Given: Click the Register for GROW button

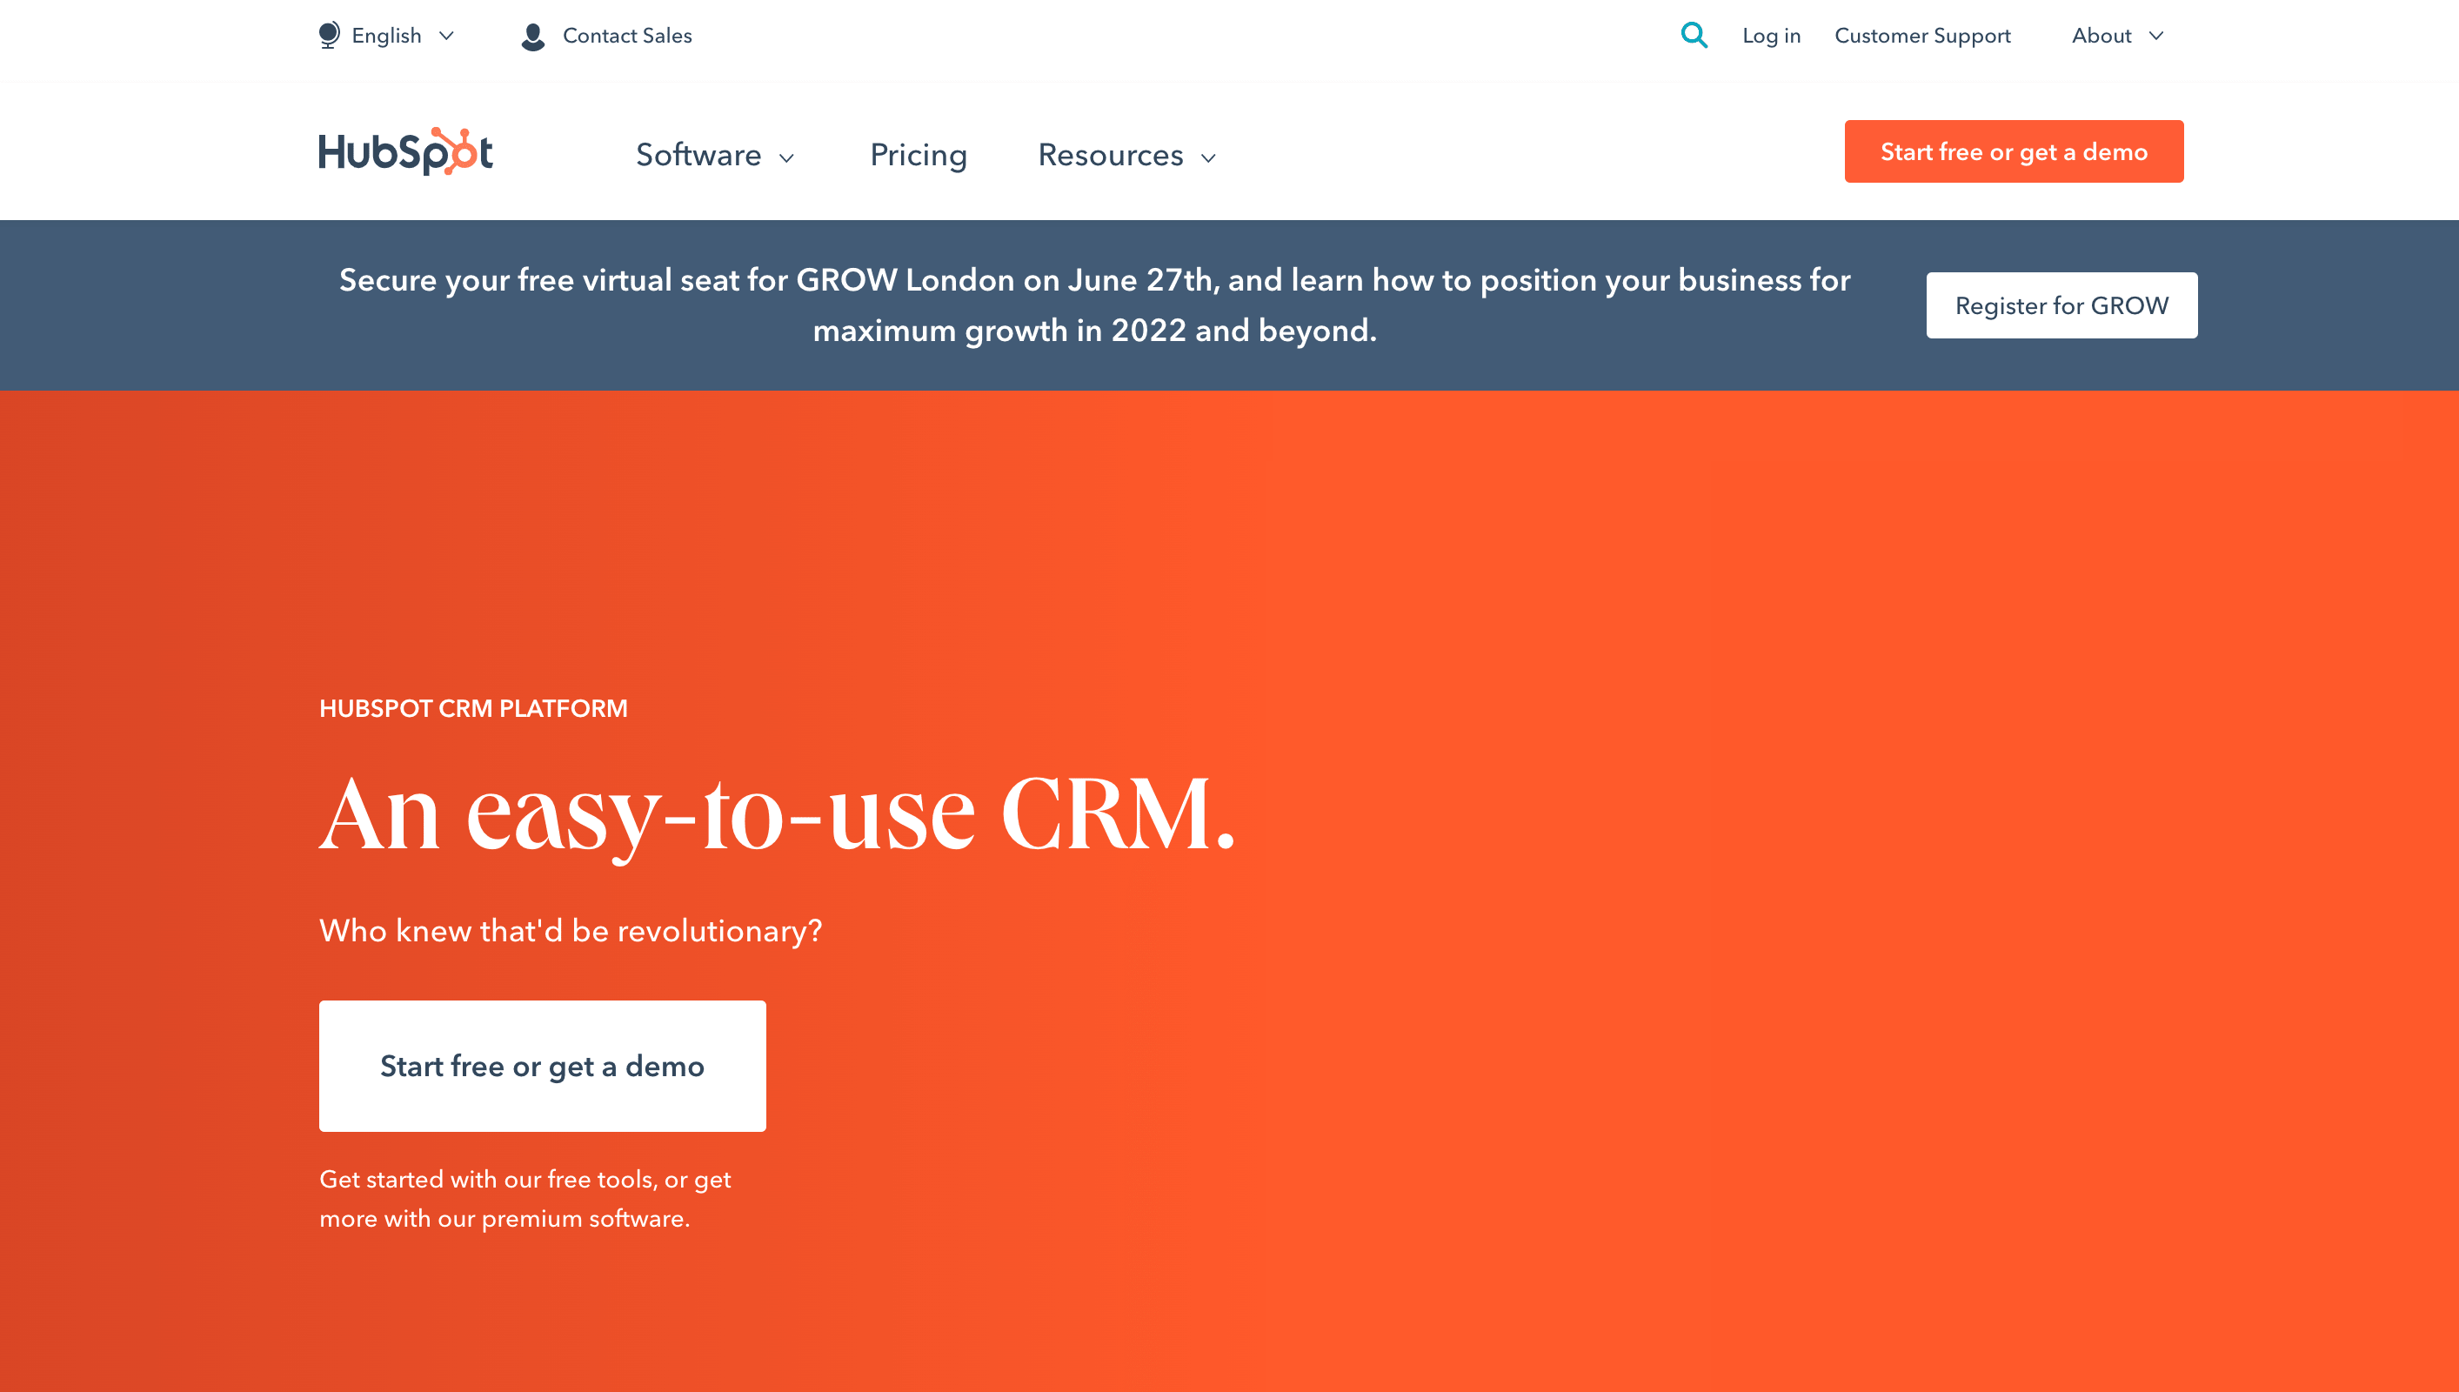Looking at the screenshot, I should pyautogui.click(x=2061, y=305).
